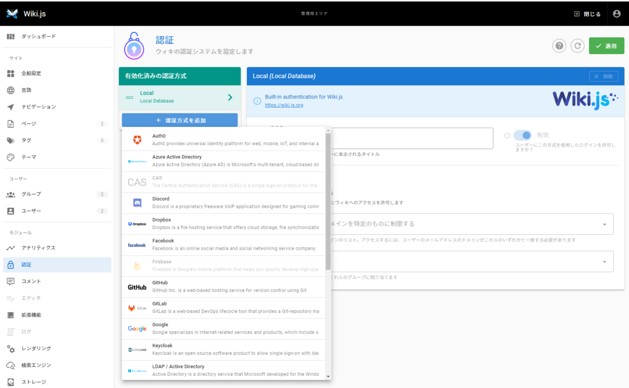Click the 拡張機能 chip icon
Screen dimensions: 629x388
pyautogui.click(x=10, y=315)
